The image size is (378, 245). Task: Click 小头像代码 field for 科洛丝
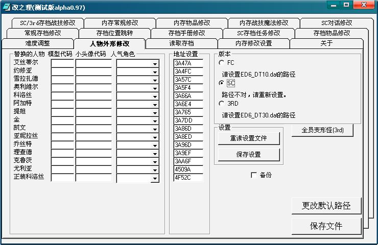coord(93,96)
